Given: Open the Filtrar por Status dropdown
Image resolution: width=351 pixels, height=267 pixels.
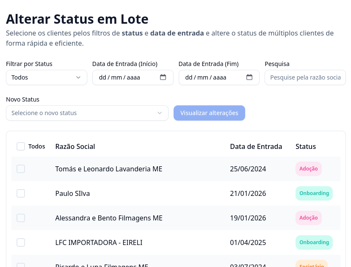Looking at the screenshot, I should click(47, 77).
